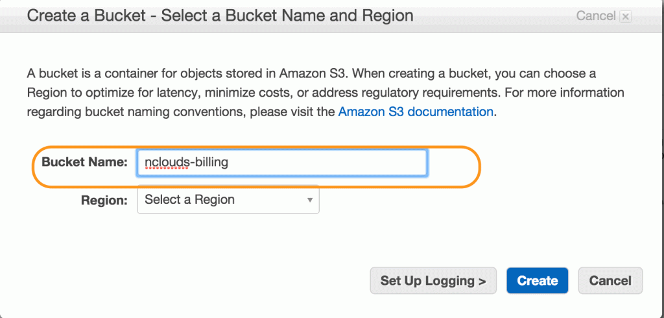The width and height of the screenshot is (664, 318).
Task: Place cursor after billing in name field
Action: [x=229, y=162]
